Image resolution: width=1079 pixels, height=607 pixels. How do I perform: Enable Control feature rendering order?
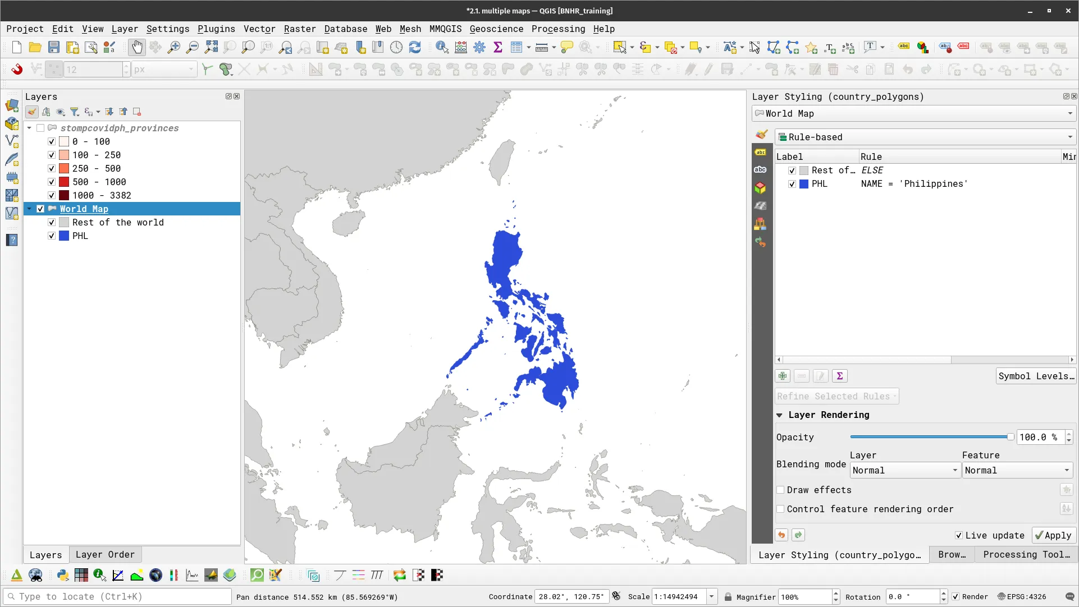(x=780, y=509)
